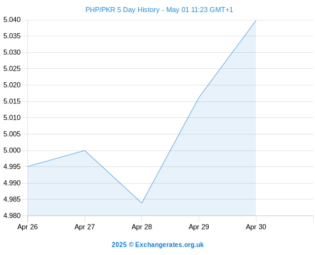The image size is (315, 255).
Task: Click the 5.035 y-axis label
Action: (12, 36)
